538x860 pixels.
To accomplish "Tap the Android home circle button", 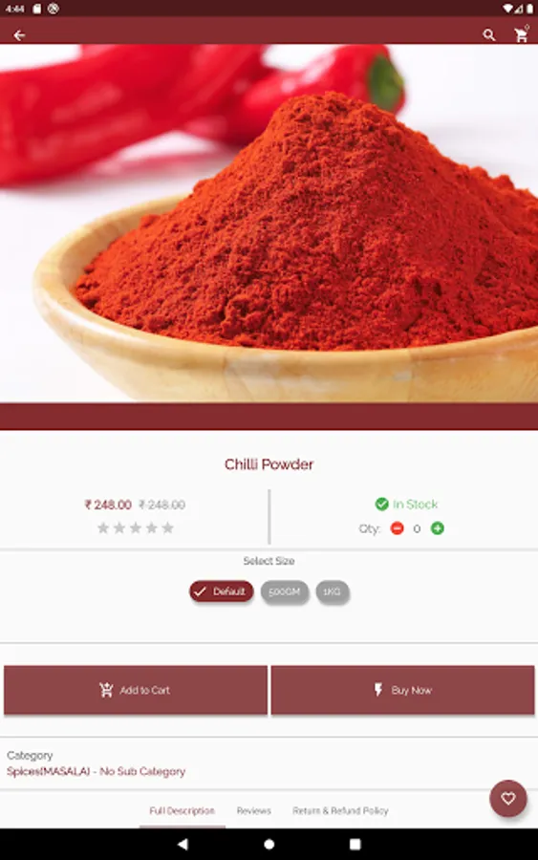I will [x=269, y=844].
